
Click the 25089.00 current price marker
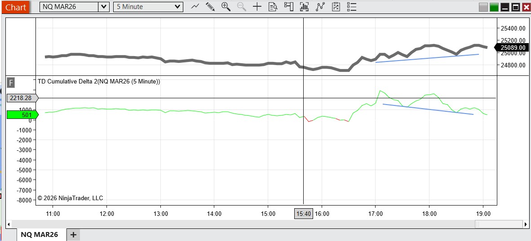pyautogui.click(x=512, y=48)
